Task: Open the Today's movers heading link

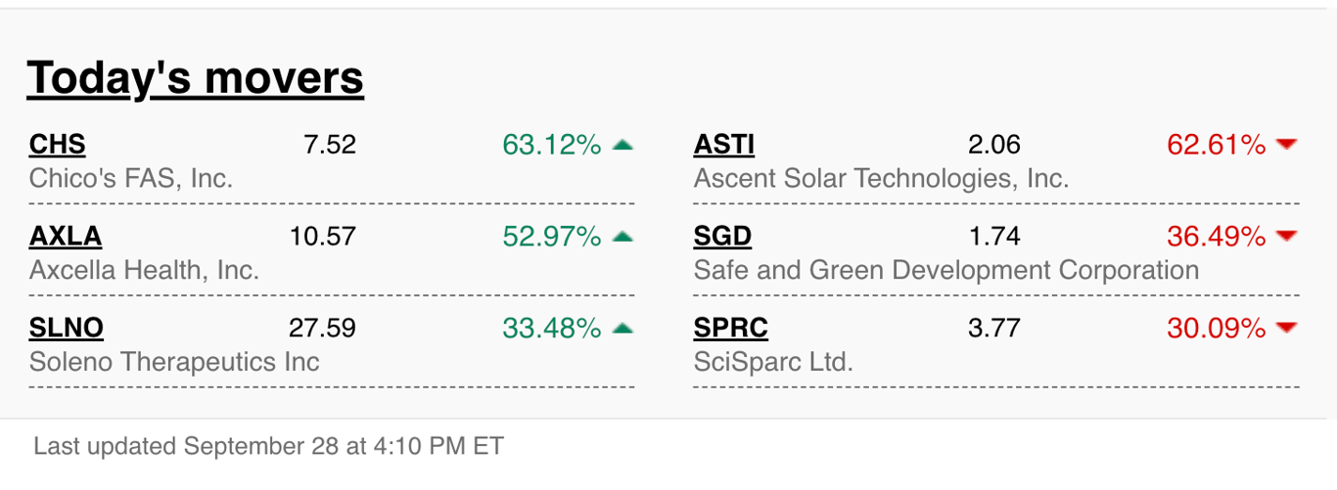Action: (195, 77)
